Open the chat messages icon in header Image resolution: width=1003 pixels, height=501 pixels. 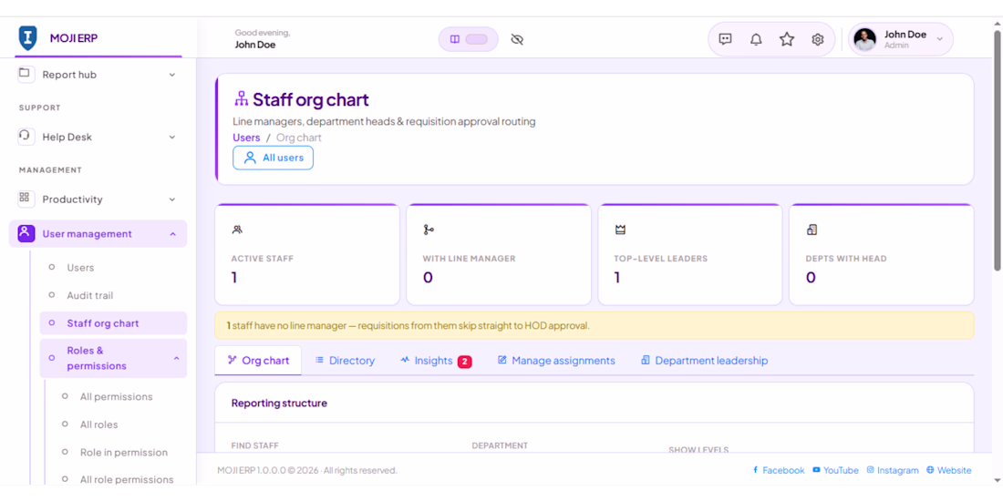click(725, 39)
